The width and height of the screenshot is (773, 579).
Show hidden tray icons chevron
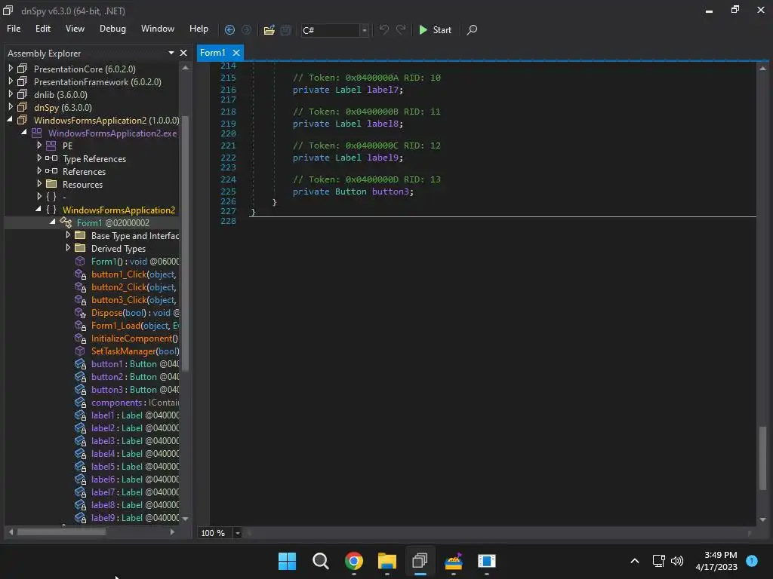pos(635,561)
